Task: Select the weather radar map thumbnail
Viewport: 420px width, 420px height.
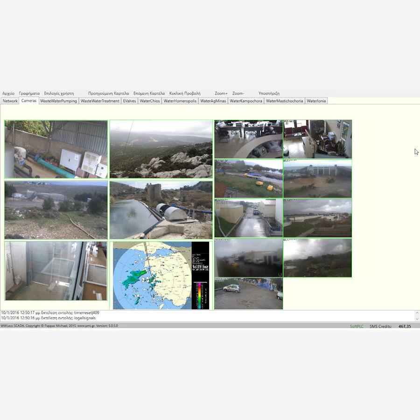Action: tap(161, 275)
